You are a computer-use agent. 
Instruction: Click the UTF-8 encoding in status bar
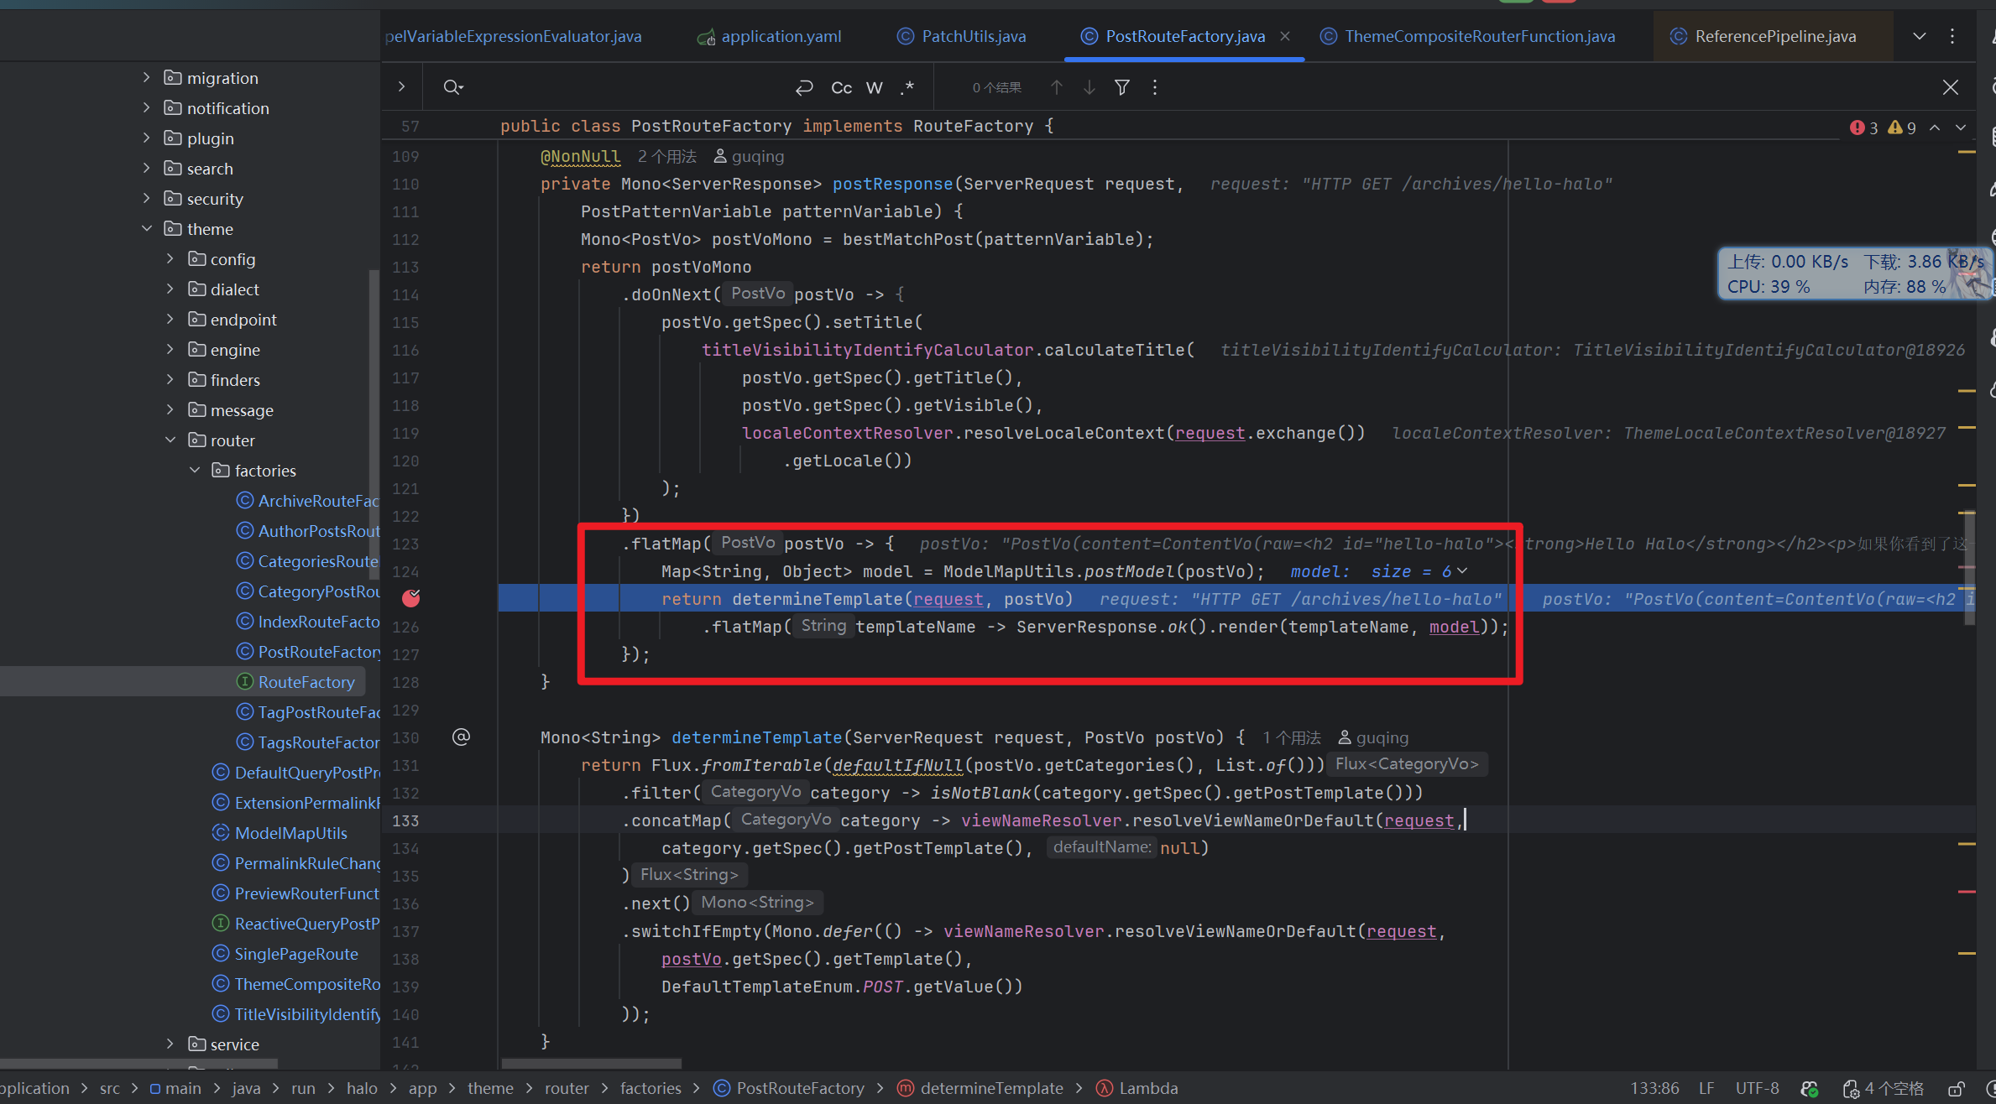click(1756, 1088)
